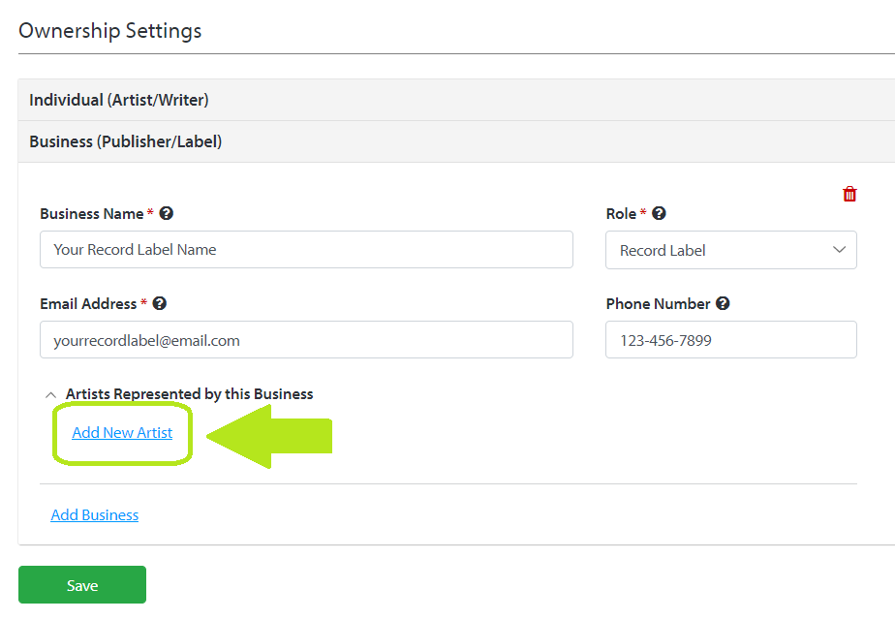Click the Artists Represented by this Business heading
This screenshot has height=620, width=895.
click(190, 394)
